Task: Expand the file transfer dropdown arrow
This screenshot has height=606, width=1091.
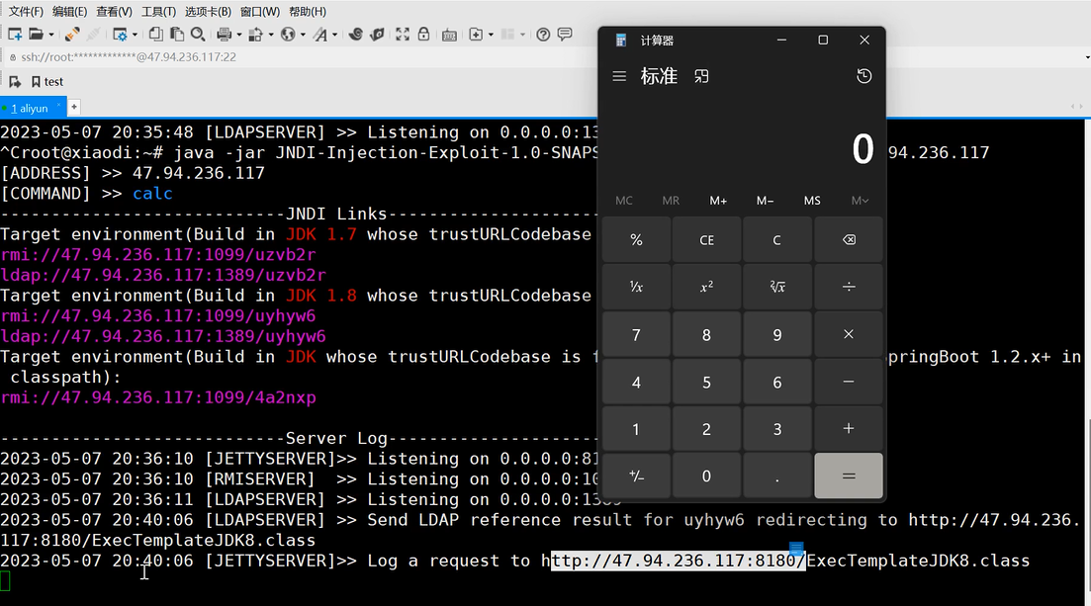Action: point(271,35)
